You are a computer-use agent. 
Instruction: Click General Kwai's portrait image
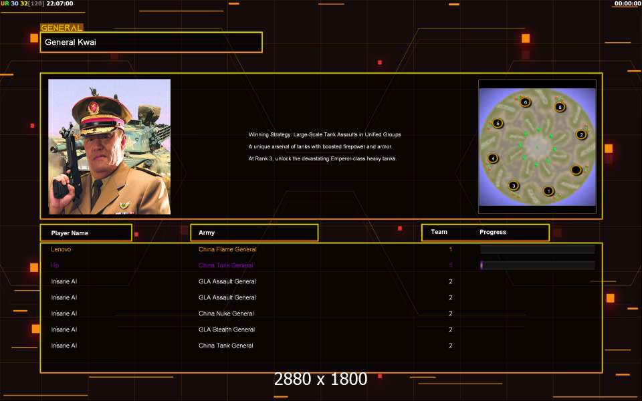[x=109, y=146]
